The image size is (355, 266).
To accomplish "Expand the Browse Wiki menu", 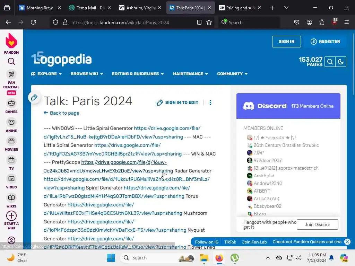I will 87,74.
